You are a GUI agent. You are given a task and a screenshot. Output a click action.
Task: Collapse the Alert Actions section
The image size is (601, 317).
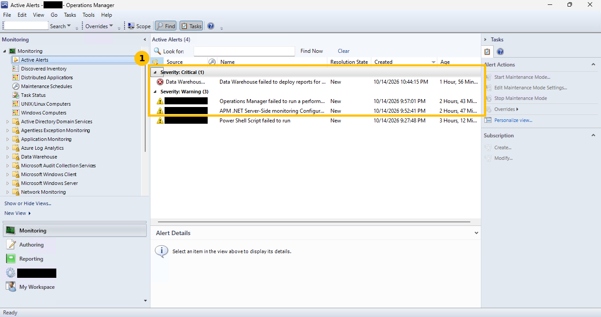[593, 65]
